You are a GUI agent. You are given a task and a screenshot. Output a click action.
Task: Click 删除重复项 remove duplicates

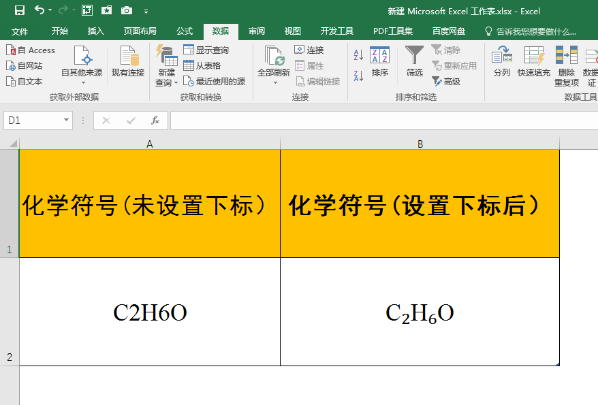tap(567, 66)
